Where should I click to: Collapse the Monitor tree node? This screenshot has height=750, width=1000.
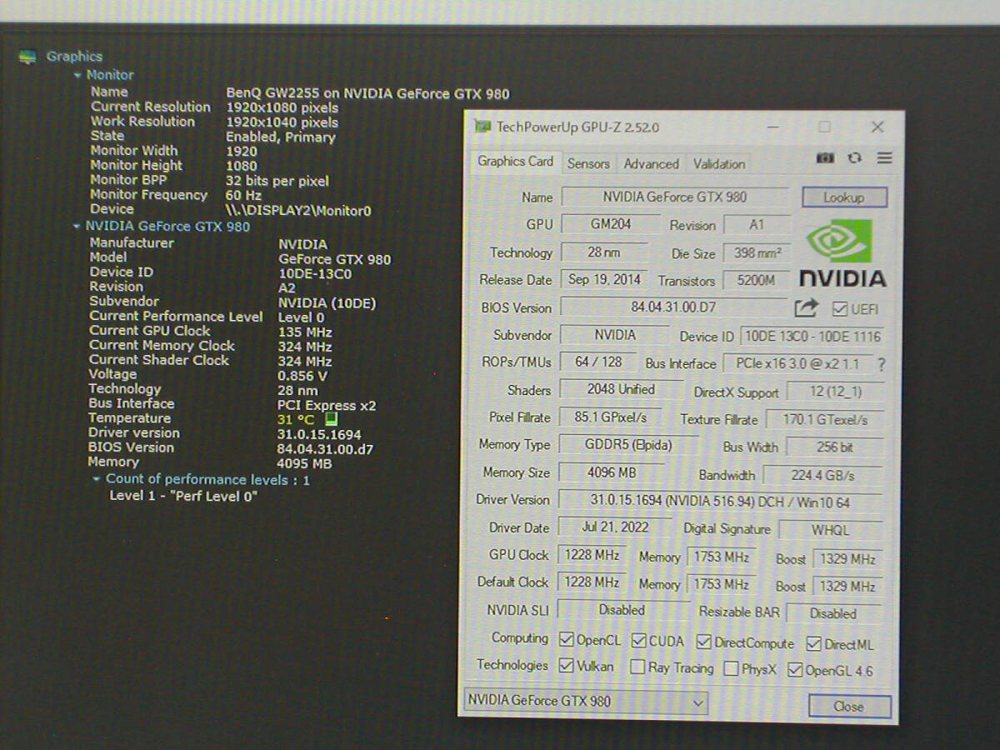point(78,75)
